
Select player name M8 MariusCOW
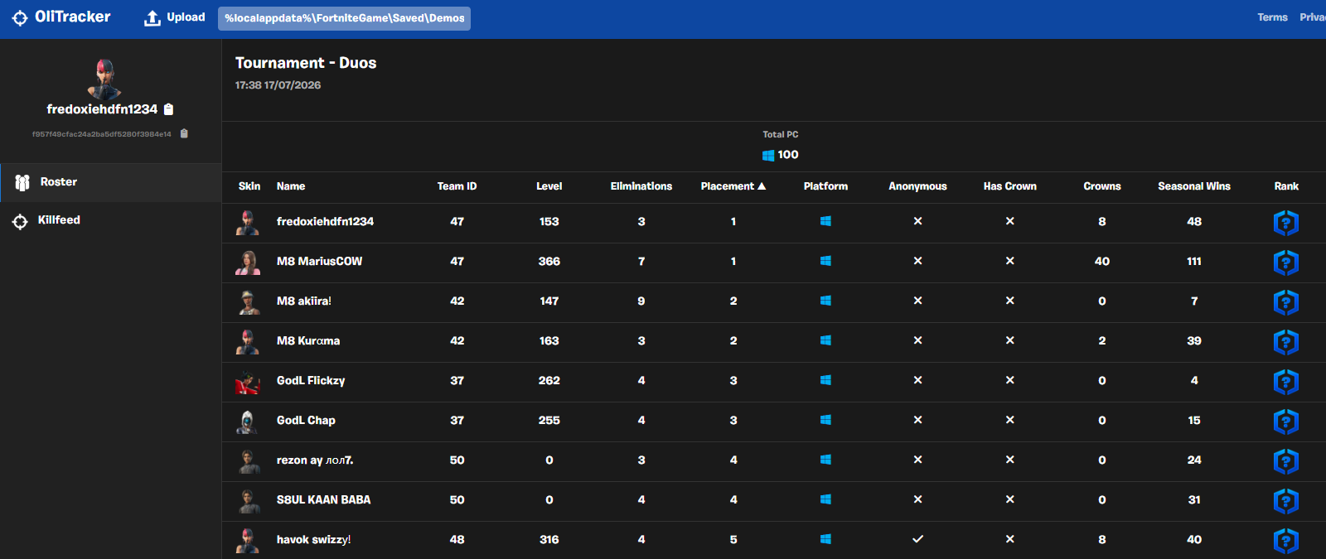click(319, 261)
